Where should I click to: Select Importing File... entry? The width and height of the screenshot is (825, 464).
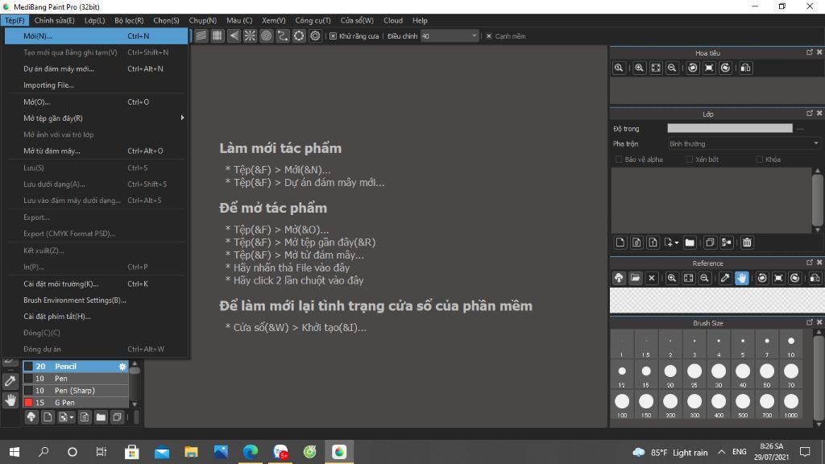pos(97,85)
